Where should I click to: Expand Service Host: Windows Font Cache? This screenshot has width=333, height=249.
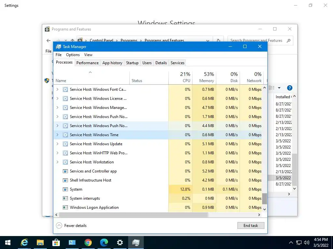click(57, 89)
